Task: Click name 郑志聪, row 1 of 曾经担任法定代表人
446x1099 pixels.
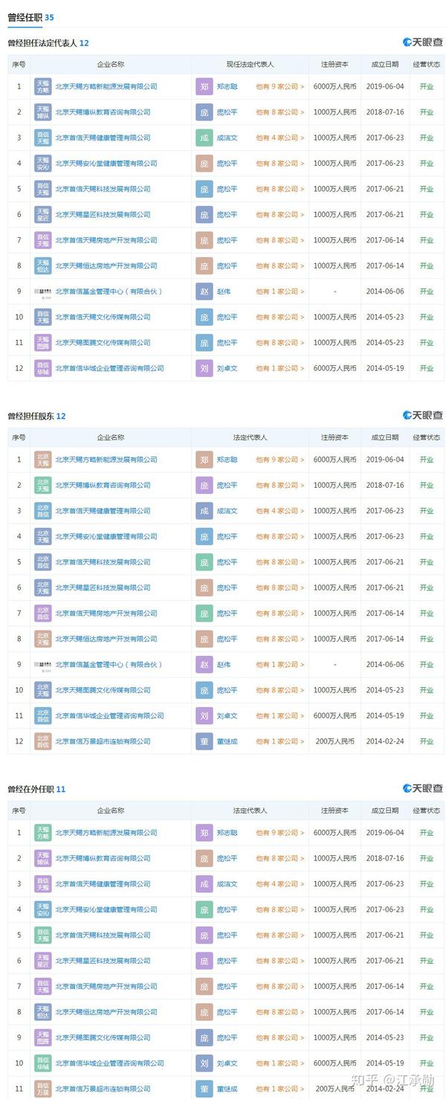Action: [x=227, y=86]
